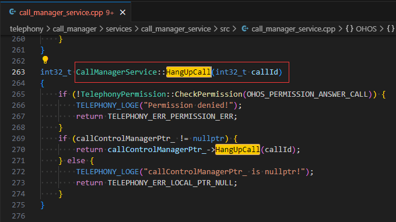Open OHOS namespace breadcrumb
Viewport: 396px width, 222px height.
366,29
